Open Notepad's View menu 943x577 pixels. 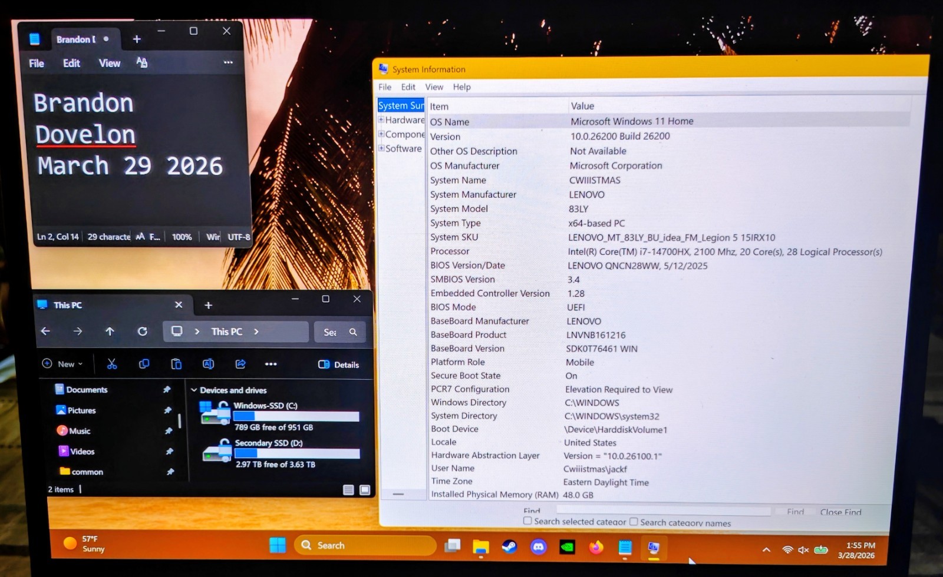(x=110, y=63)
